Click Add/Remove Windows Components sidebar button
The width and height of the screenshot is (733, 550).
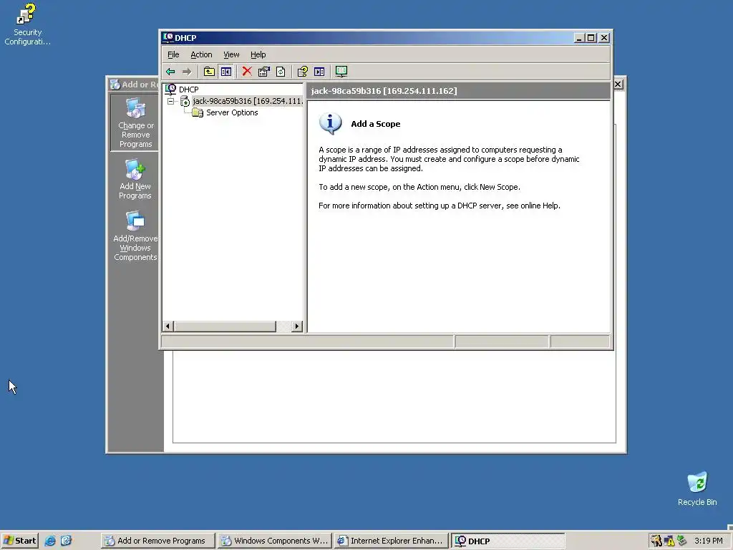pos(135,236)
